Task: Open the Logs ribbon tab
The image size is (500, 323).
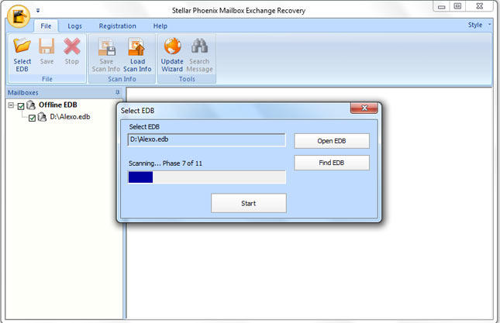Action: click(74, 26)
